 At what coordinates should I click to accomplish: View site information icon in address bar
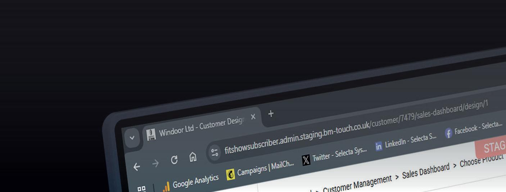[215, 152]
